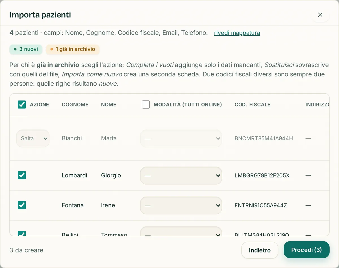Click the Indietro button
The image size is (339, 268).
(260, 250)
